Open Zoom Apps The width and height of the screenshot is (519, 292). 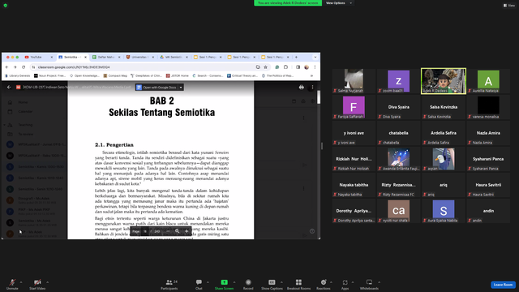tap(345, 284)
